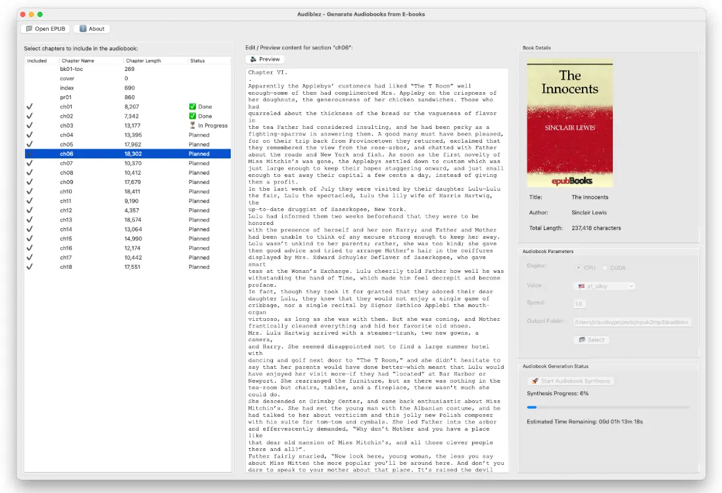Click the 237,418 characters total length
This screenshot has height=493, width=722.
(x=596, y=228)
